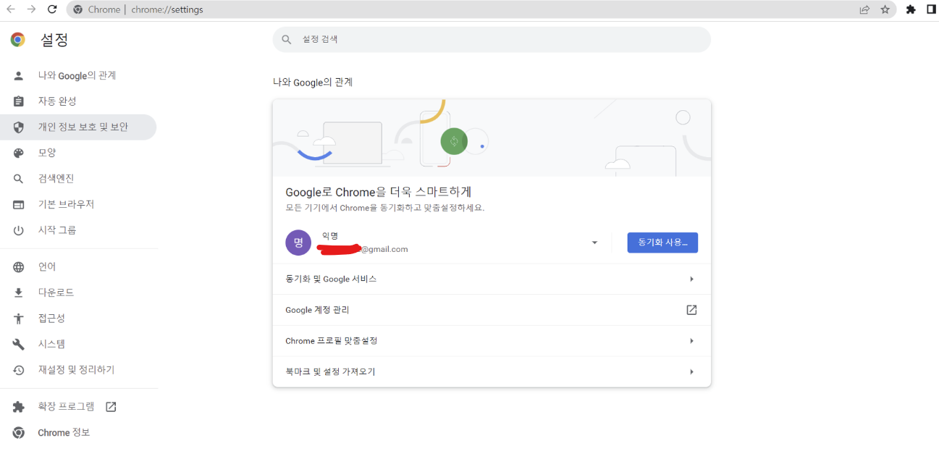
Task: Click the clipboard icon for 자동 완성
Action: (19, 101)
